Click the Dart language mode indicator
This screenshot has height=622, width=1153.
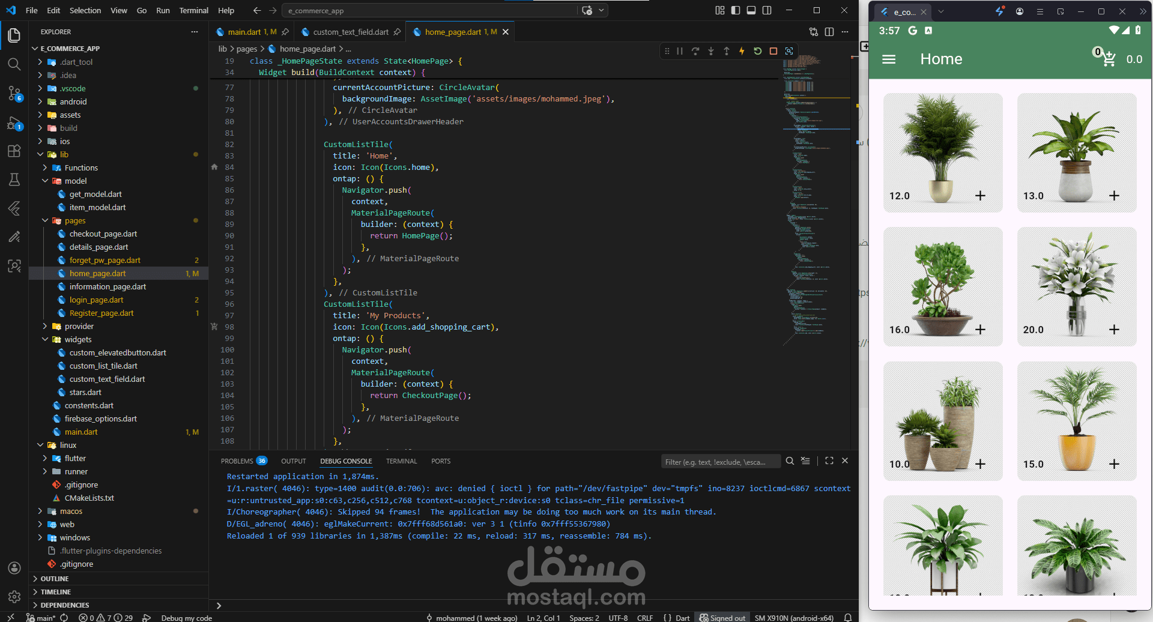683,618
